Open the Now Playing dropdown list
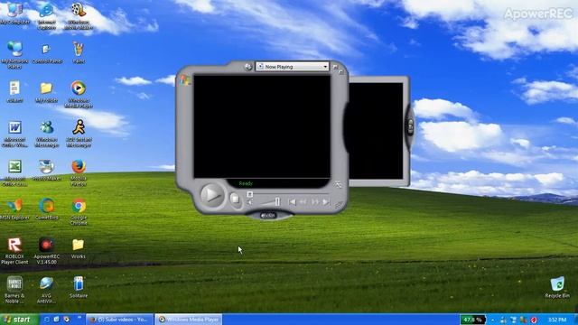Screen dimensions: 578x325 pyautogui.click(x=325, y=67)
